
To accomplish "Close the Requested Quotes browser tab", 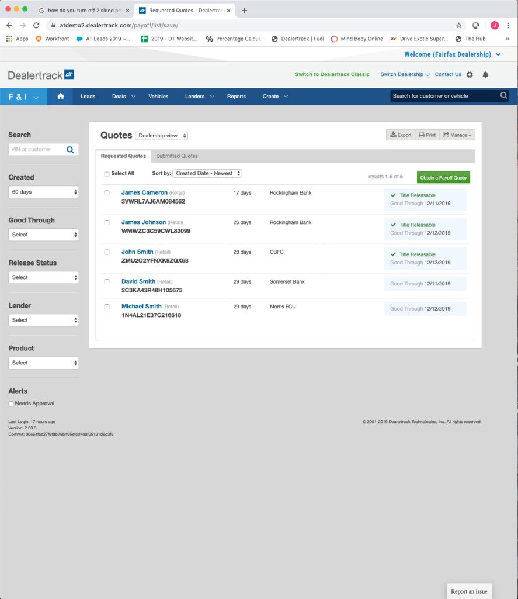I will [x=228, y=11].
